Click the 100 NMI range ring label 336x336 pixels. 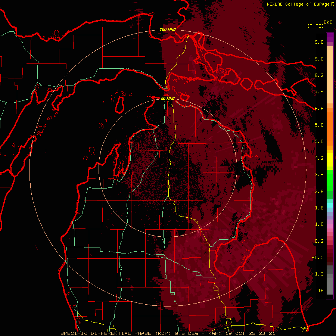click(x=168, y=29)
